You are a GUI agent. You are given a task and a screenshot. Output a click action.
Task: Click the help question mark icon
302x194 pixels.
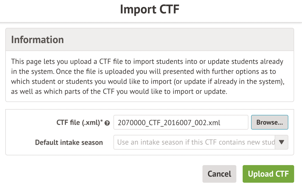pyautogui.click(x=107, y=123)
